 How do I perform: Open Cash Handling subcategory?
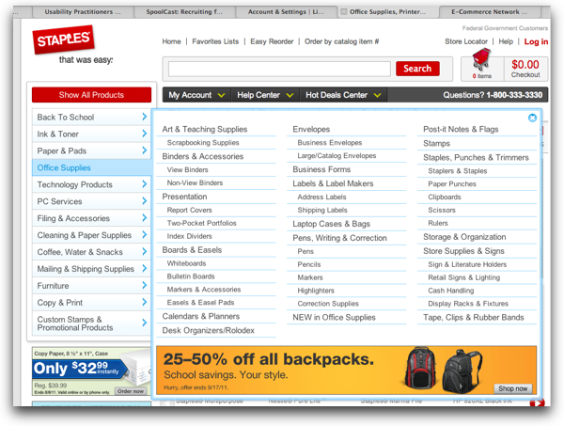[x=450, y=291]
